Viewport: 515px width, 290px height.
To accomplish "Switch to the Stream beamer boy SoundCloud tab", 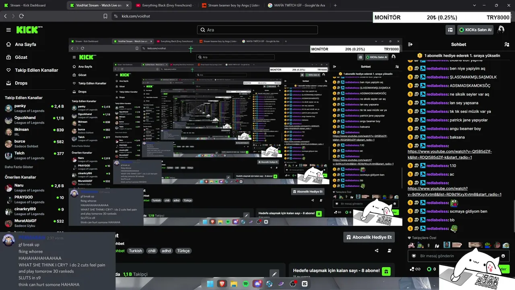I will point(231,5).
